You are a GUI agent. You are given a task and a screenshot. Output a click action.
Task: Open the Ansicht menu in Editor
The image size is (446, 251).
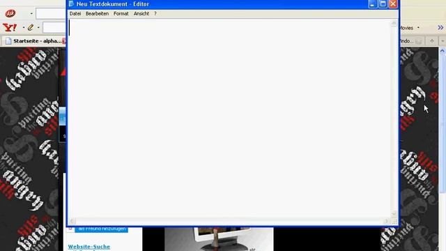(x=141, y=14)
